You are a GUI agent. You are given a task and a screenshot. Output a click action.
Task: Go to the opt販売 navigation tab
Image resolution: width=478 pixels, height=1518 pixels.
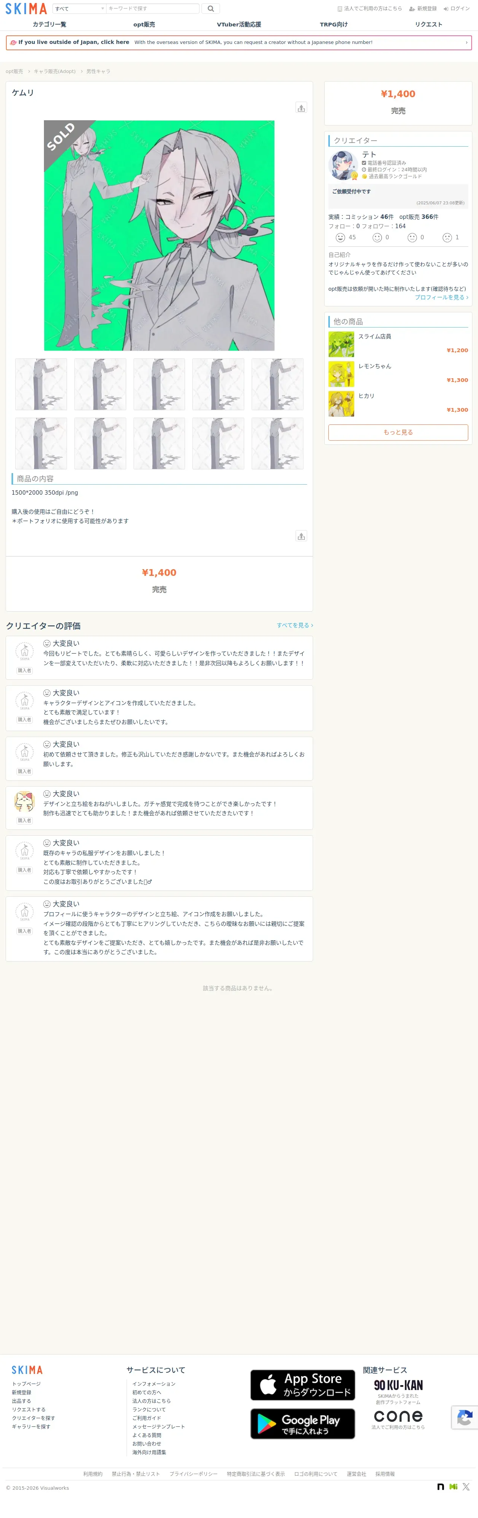pyautogui.click(x=144, y=25)
